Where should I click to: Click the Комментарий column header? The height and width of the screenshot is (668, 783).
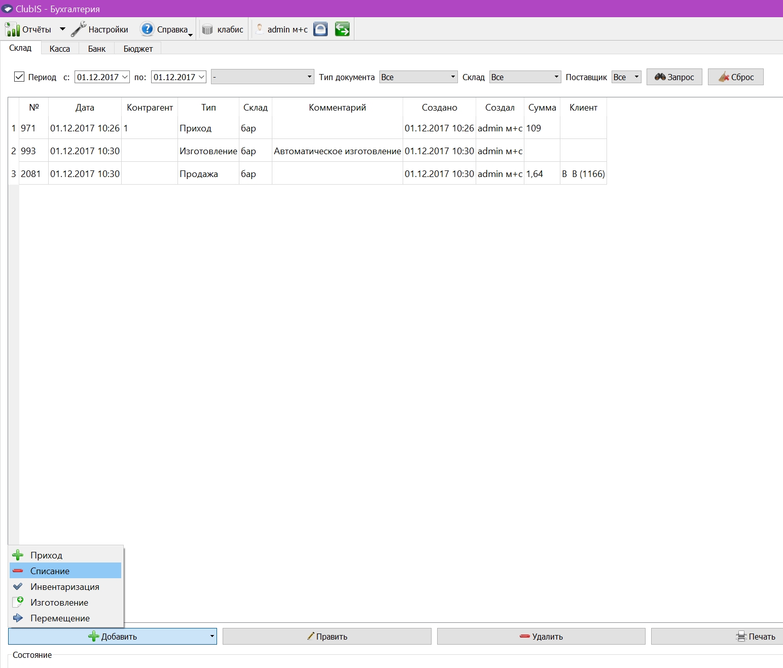(337, 108)
